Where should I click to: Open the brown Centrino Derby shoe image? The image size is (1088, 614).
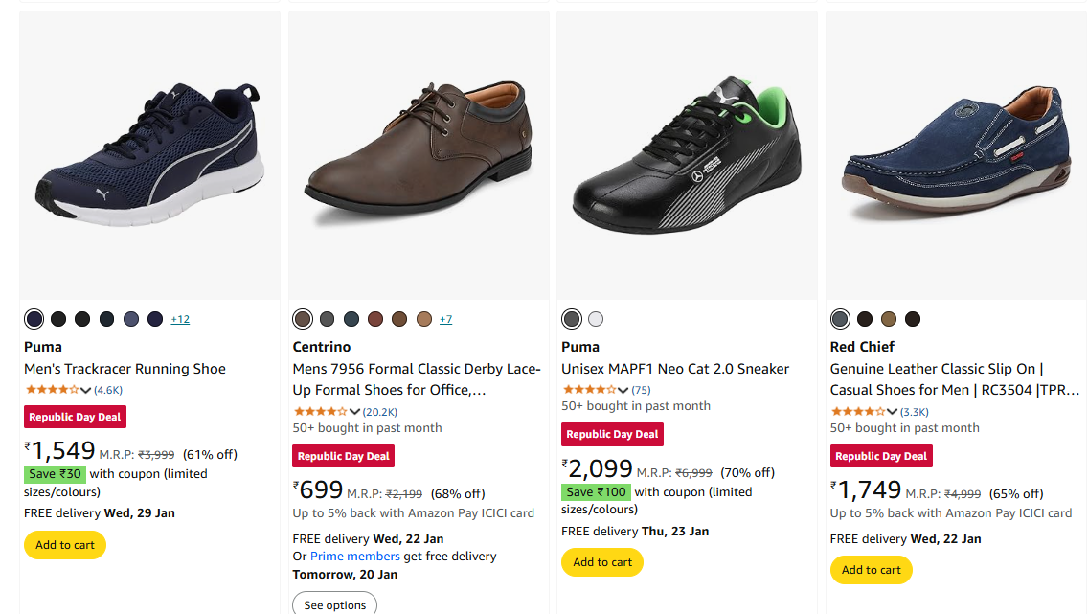point(419,153)
